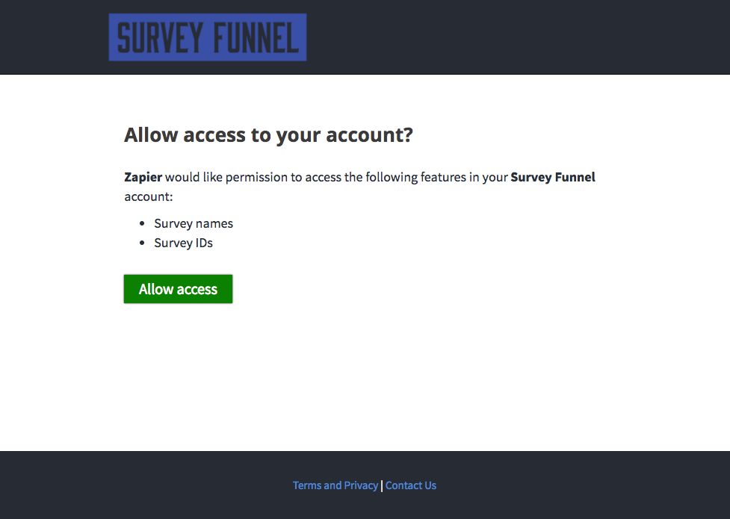Click the "Allow access to your account?" heading

point(267,135)
